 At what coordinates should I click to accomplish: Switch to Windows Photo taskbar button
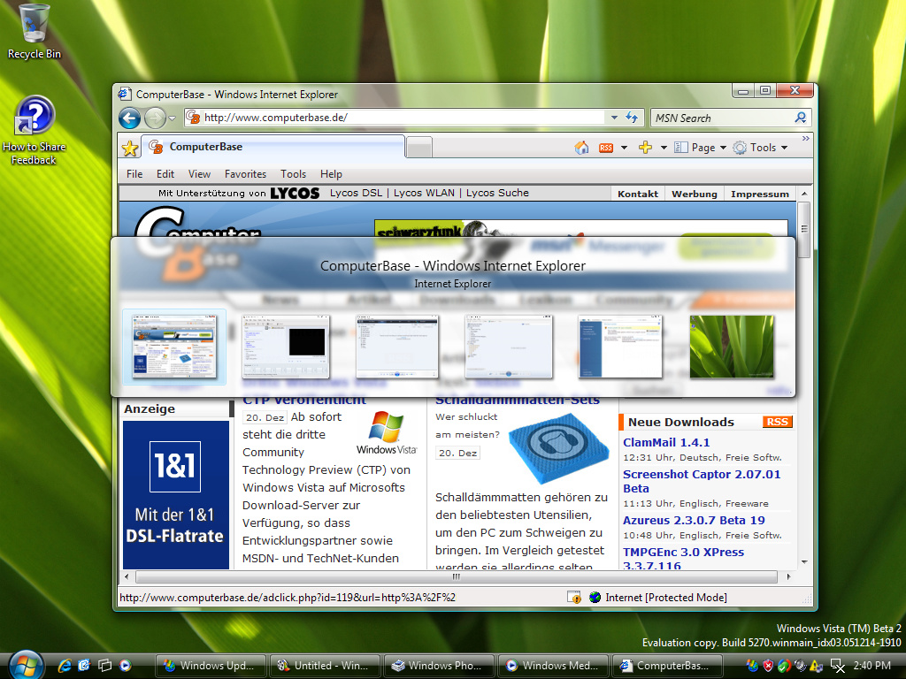tap(439, 666)
